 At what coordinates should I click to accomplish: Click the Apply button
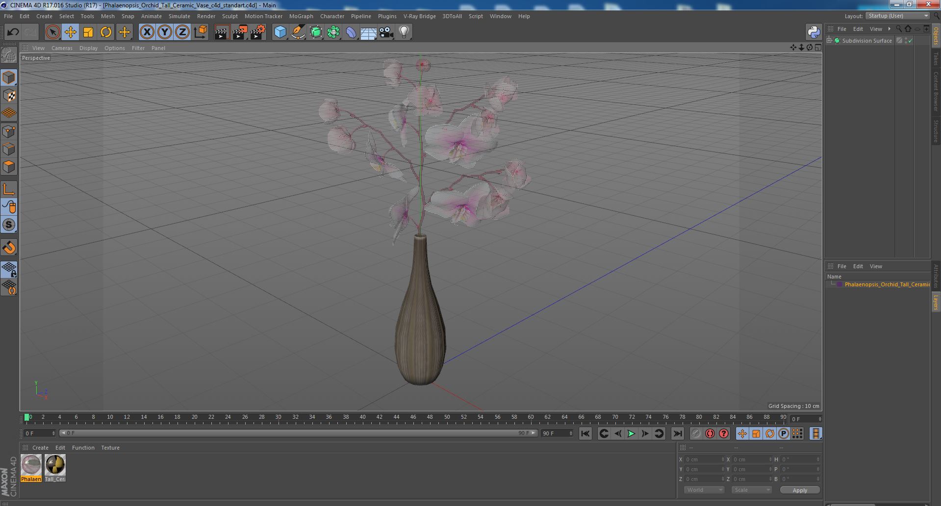point(800,490)
